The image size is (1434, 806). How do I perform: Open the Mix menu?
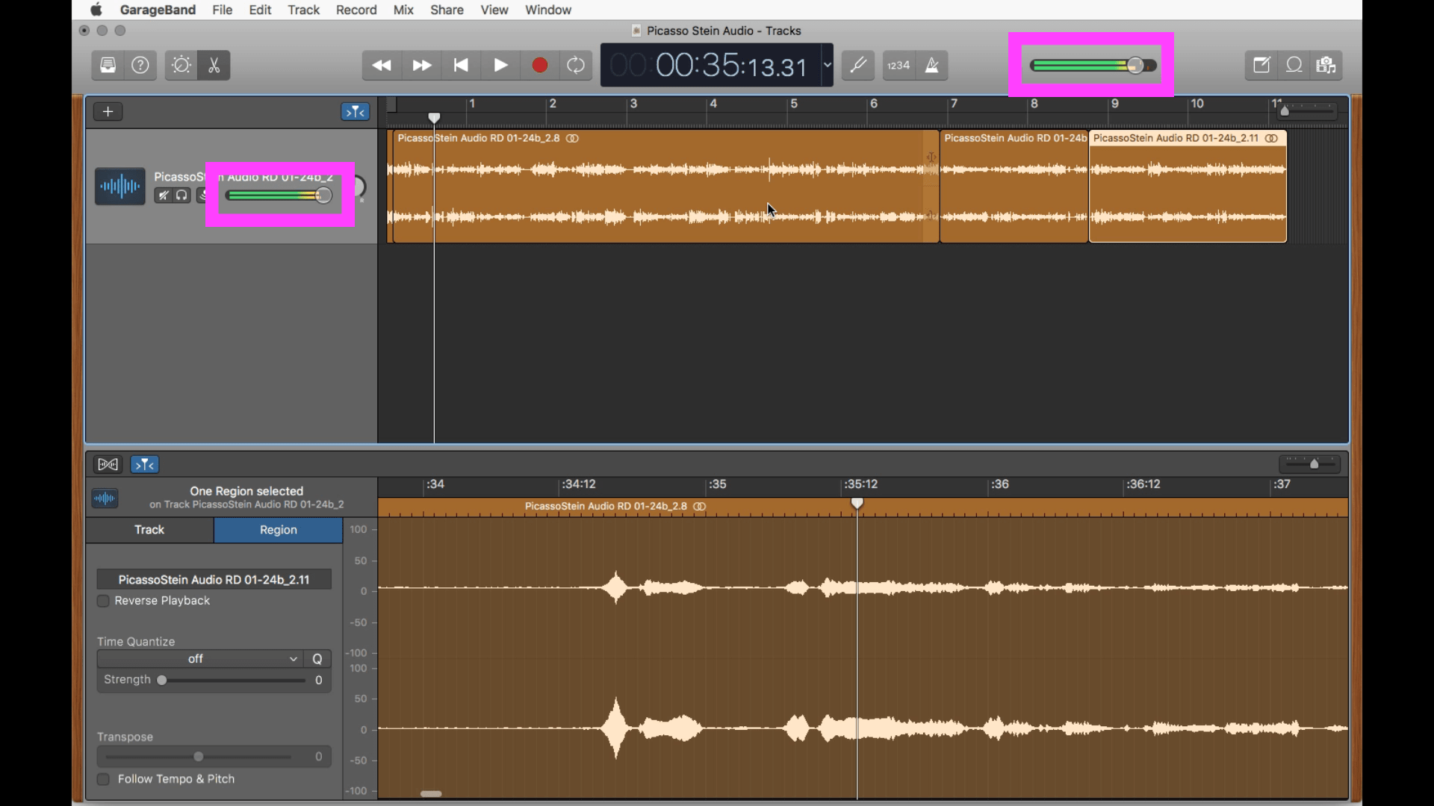[x=403, y=10]
